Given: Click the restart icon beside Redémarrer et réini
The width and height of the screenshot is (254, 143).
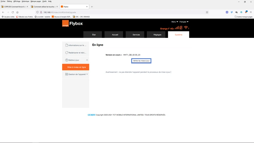Looking at the screenshot, I should 66,53.
